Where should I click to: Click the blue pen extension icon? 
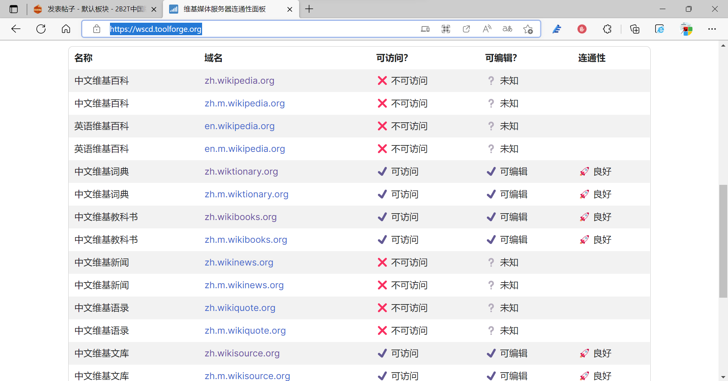click(557, 29)
